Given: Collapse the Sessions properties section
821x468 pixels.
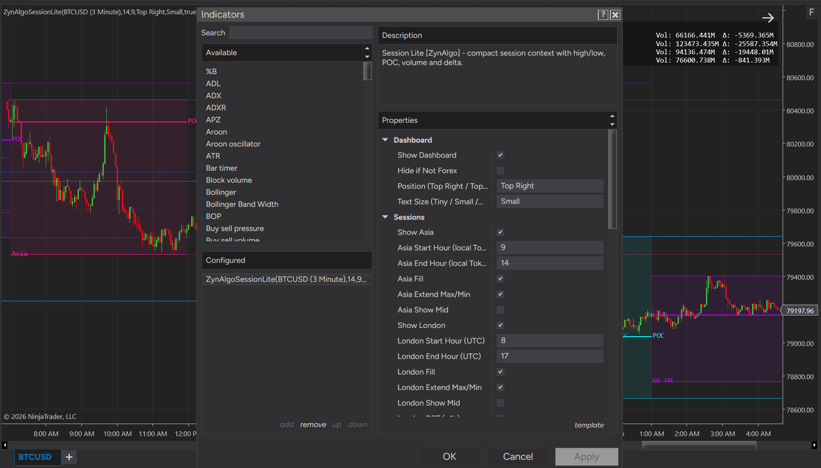Looking at the screenshot, I should tap(385, 217).
